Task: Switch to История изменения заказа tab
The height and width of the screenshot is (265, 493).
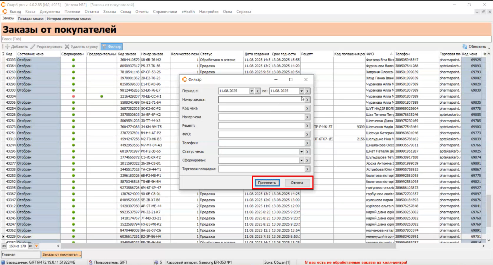Action: 69,19
